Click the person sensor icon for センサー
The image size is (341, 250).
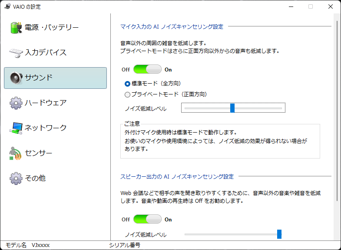coord(15,153)
